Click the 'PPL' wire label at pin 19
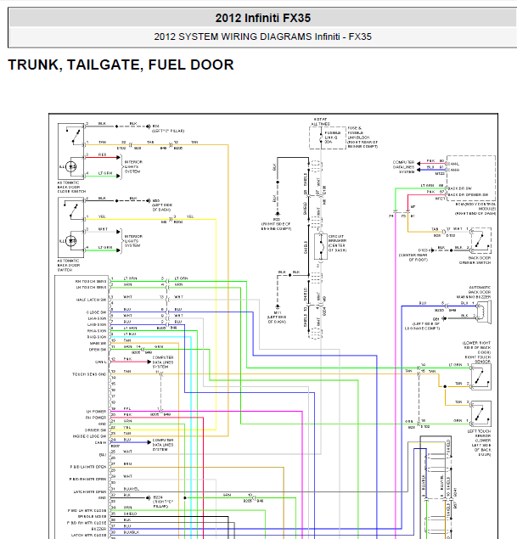517x539 pixels. tap(127, 408)
